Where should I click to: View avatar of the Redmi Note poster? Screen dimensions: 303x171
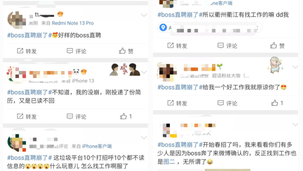pos(17,20)
